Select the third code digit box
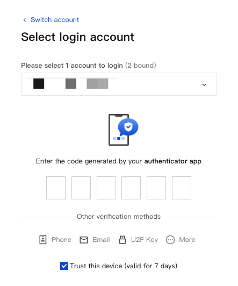238x286 pixels. [106, 188]
